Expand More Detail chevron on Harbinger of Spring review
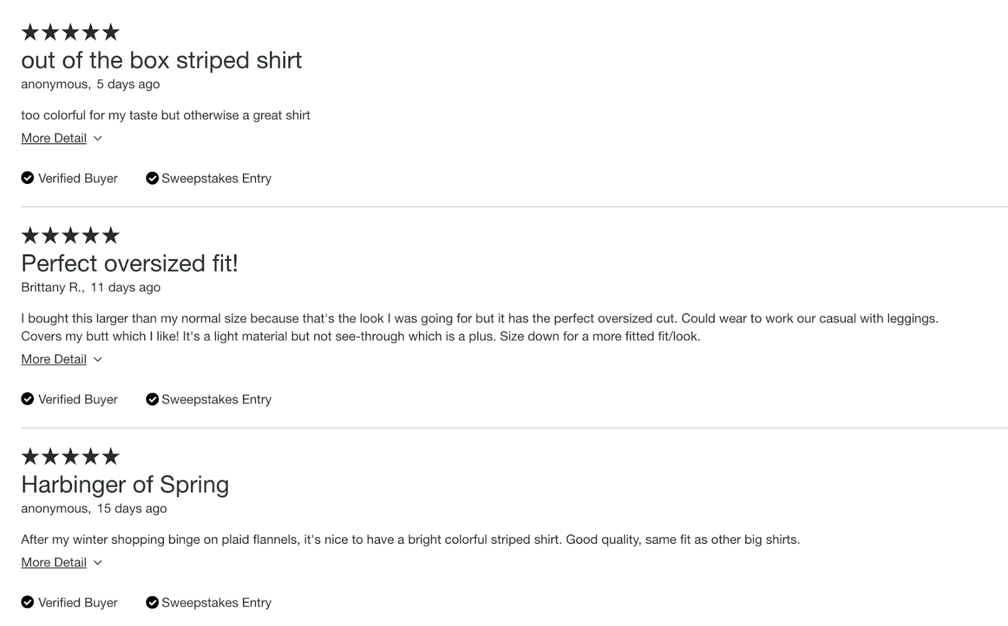The image size is (1008, 626). (x=98, y=563)
